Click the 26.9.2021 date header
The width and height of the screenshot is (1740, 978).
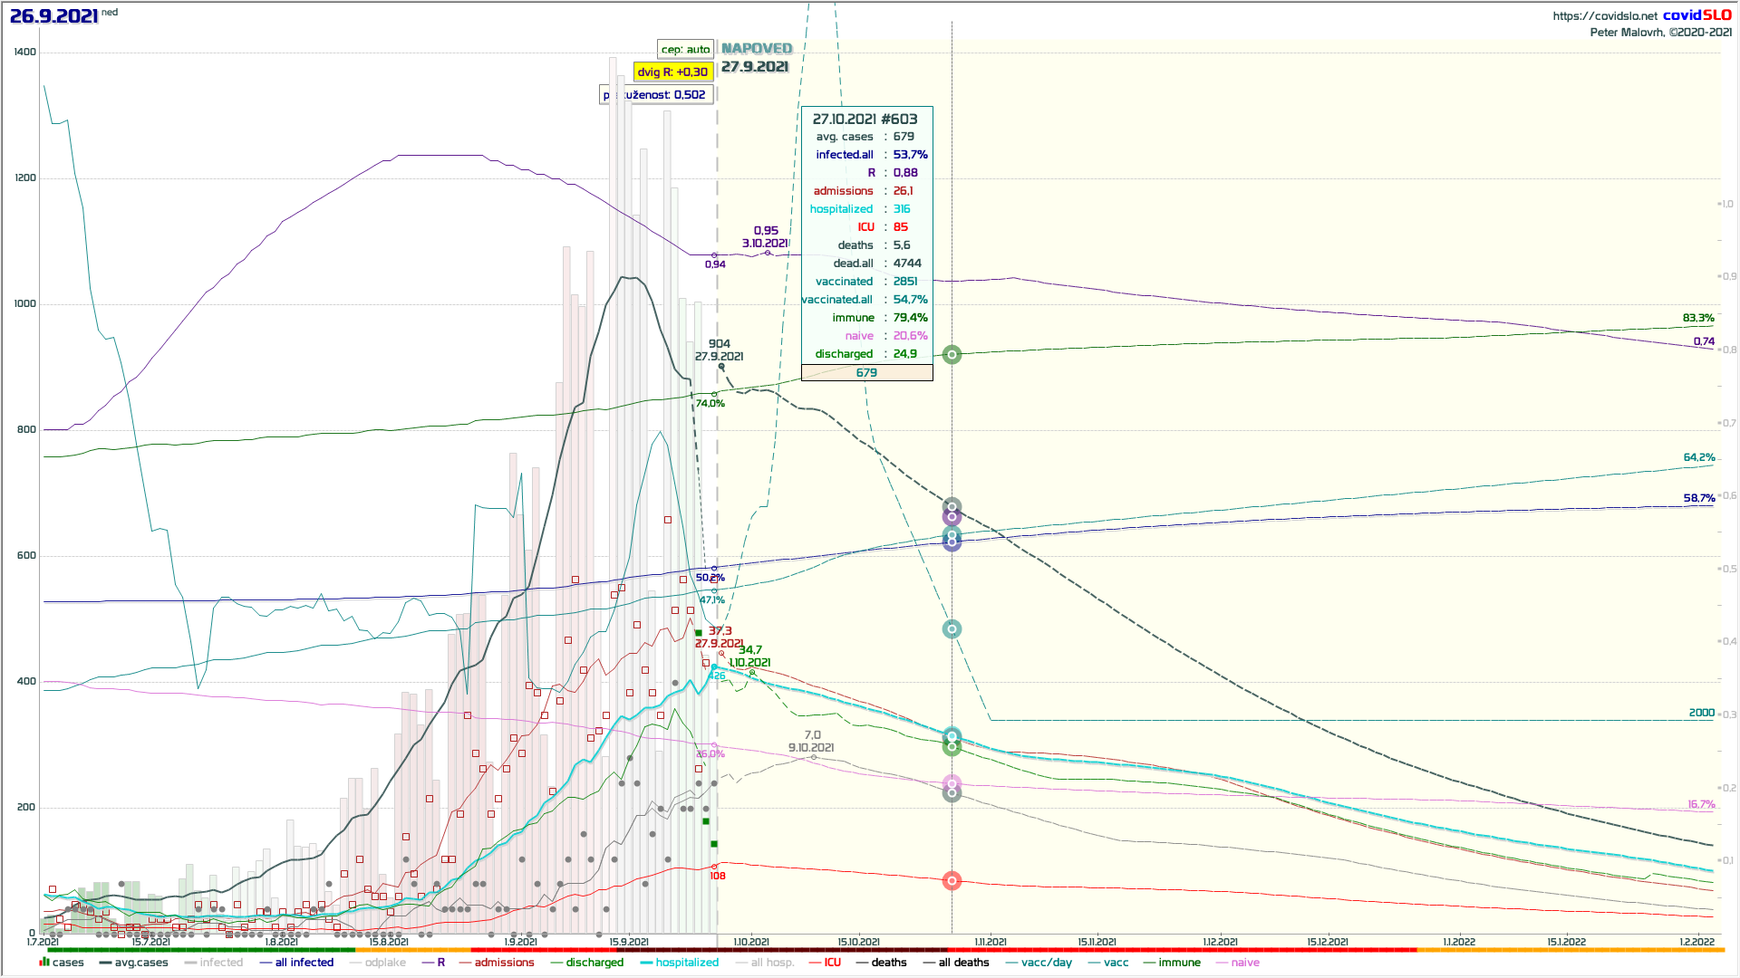point(54,16)
